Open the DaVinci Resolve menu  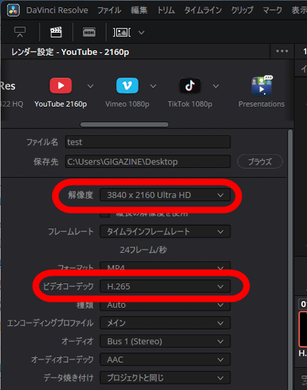pos(57,10)
